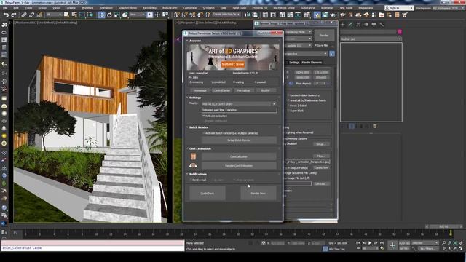This screenshot has height=262, width=466.
Task: Click the Setup Batch Render button
Action: tap(239, 140)
